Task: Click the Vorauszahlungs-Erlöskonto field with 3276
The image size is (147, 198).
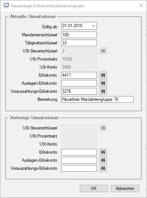Action: pos(79,91)
